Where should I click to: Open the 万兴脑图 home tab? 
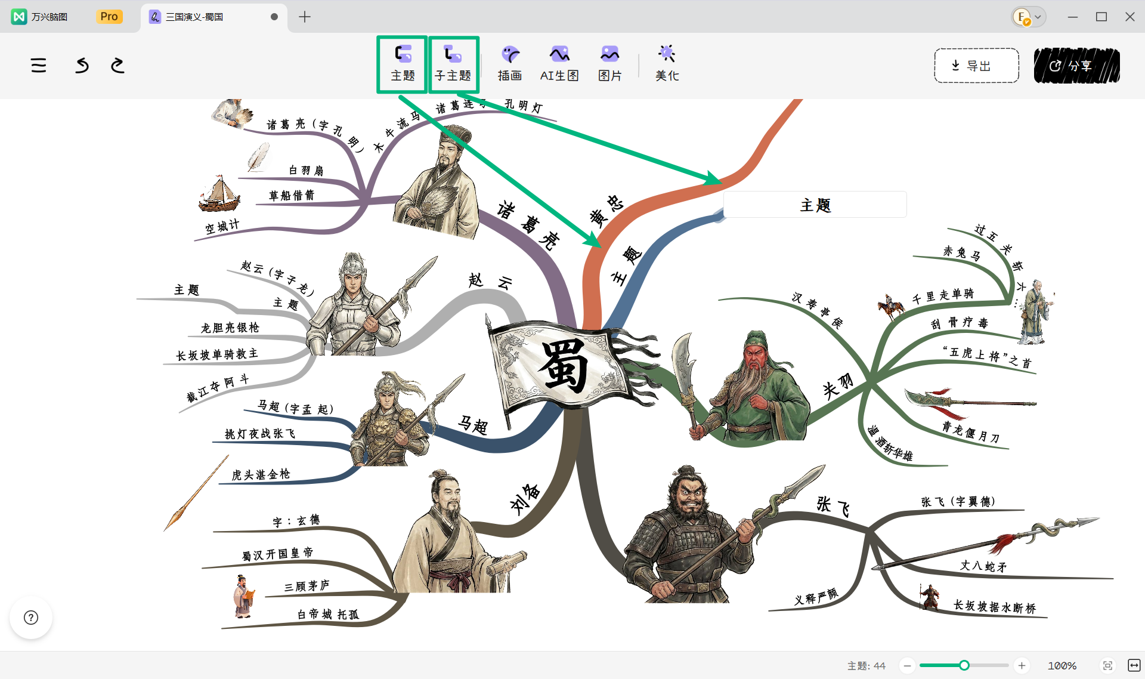pyautogui.click(x=39, y=17)
